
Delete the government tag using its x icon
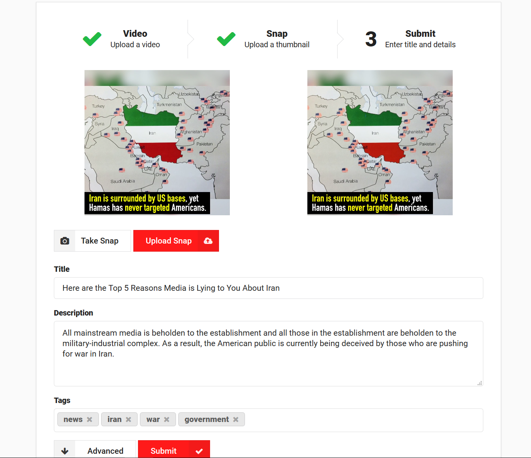pos(236,420)
